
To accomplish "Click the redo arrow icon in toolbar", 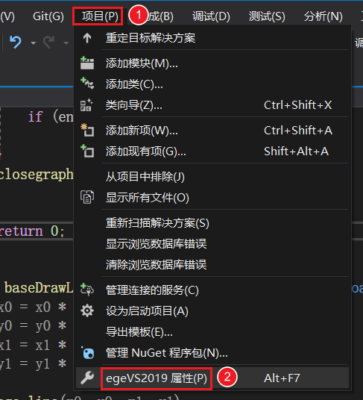I will [48, 42].
